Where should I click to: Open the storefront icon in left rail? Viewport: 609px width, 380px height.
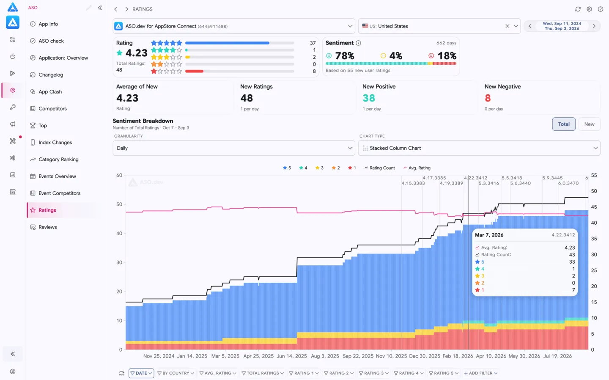pyautogui.click(x=13, y=192)
